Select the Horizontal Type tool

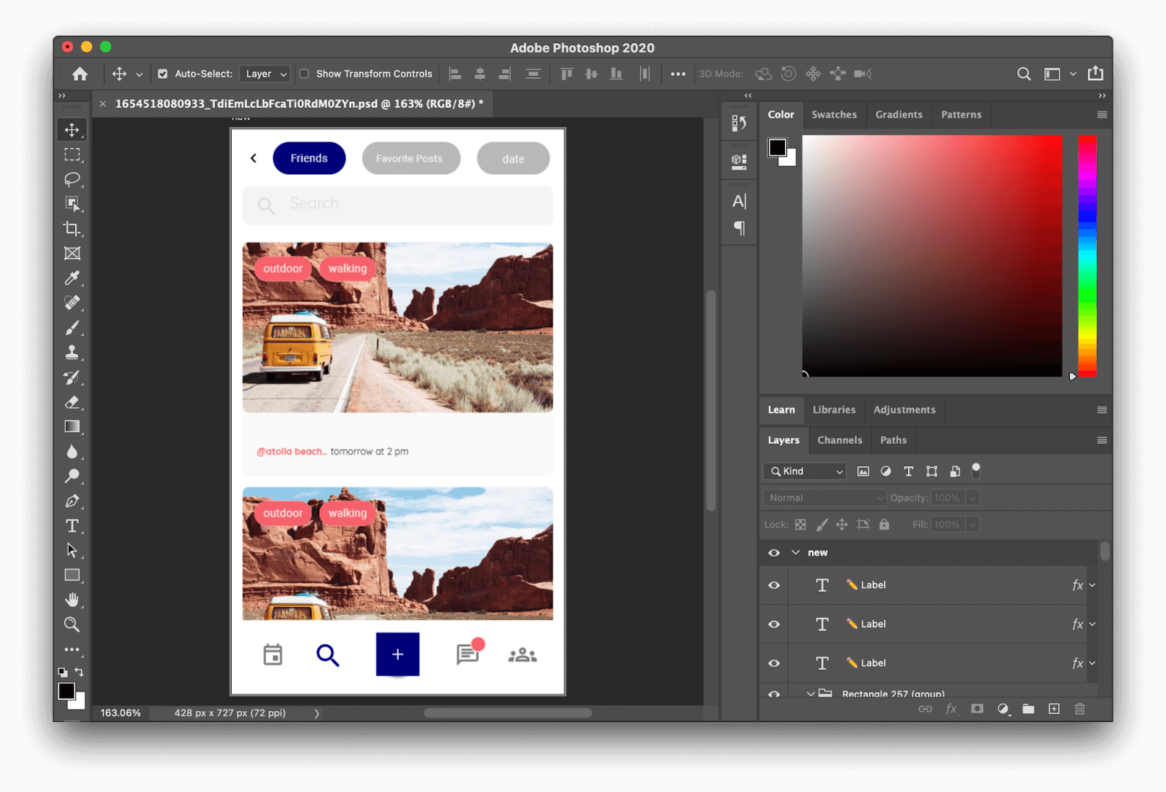[x=72, y=525]
